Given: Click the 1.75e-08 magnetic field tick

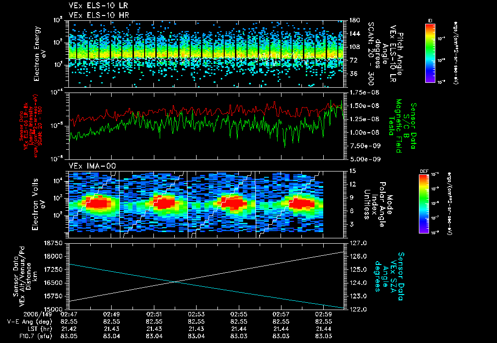Looking at the screenshot, I should point(364,93).
